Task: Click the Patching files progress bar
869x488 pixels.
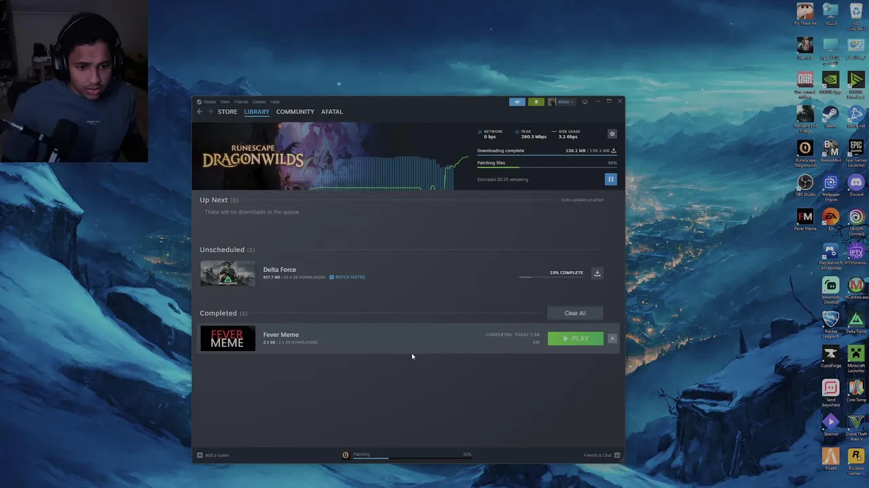Action: (547, 167)
